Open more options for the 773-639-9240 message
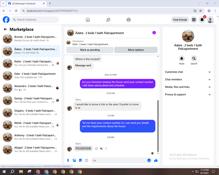This screenshot has height=175, width=219. click(x=106, y=148)
